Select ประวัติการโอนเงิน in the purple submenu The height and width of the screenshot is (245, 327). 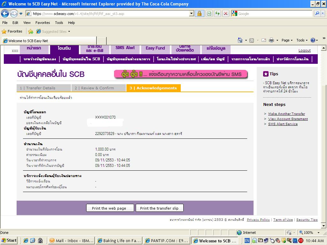293,59
